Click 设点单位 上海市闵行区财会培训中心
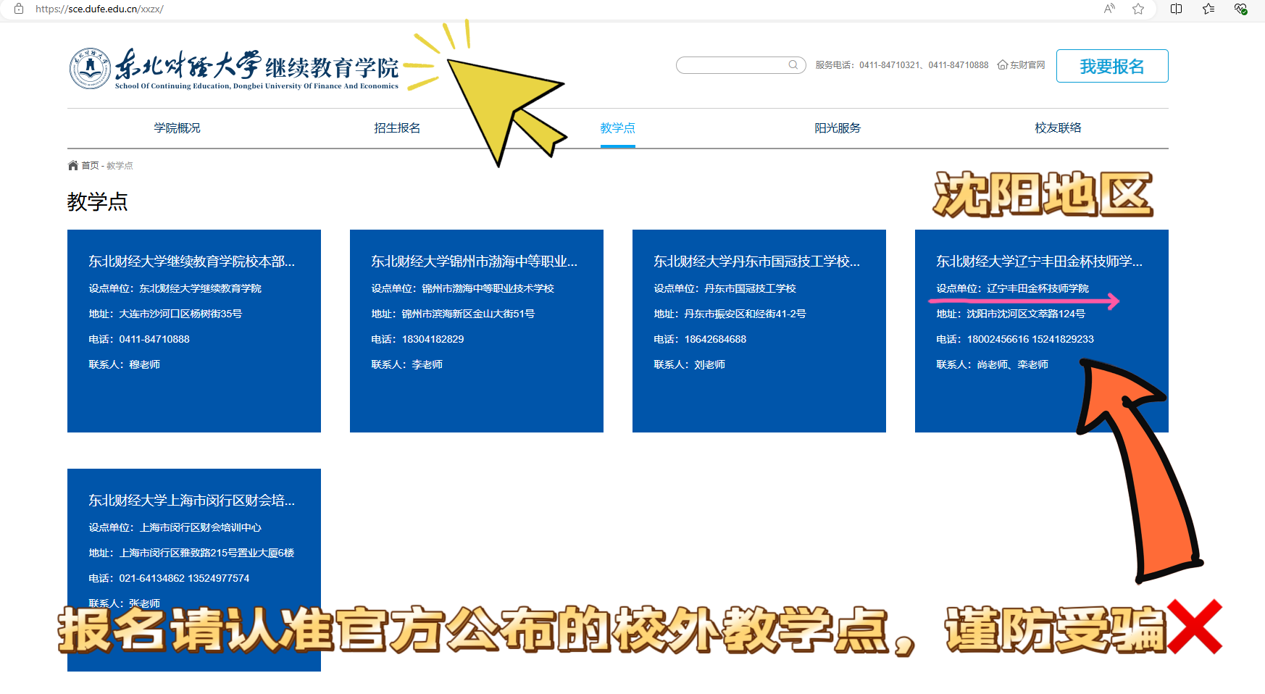 click(x=175, y=527)
